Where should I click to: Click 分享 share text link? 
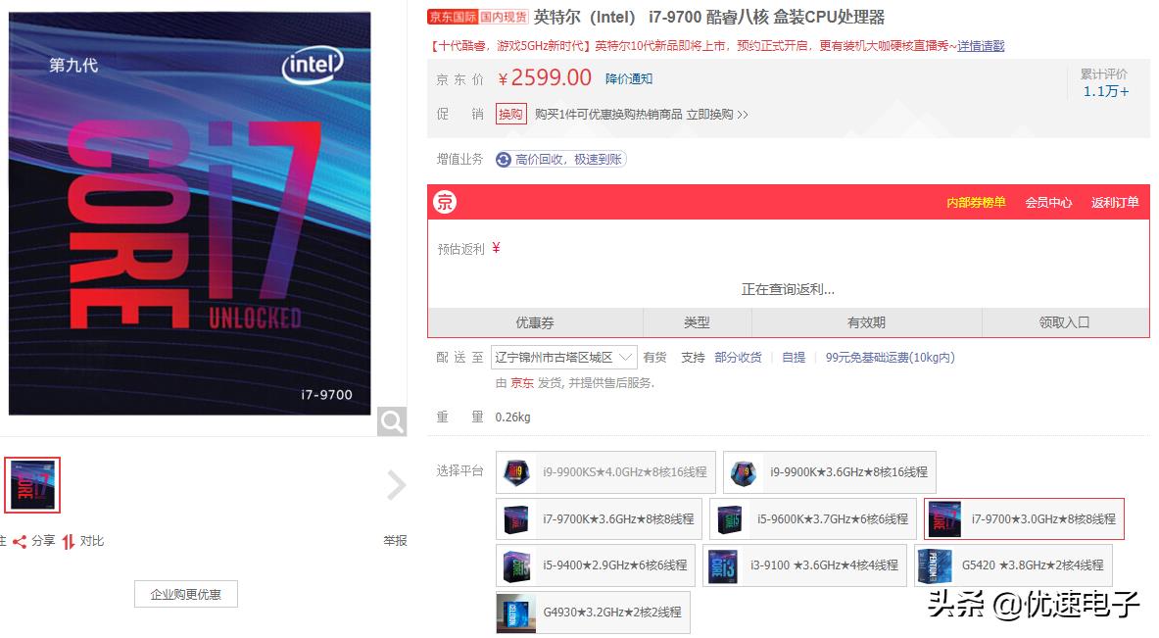(x=43, y=541)
